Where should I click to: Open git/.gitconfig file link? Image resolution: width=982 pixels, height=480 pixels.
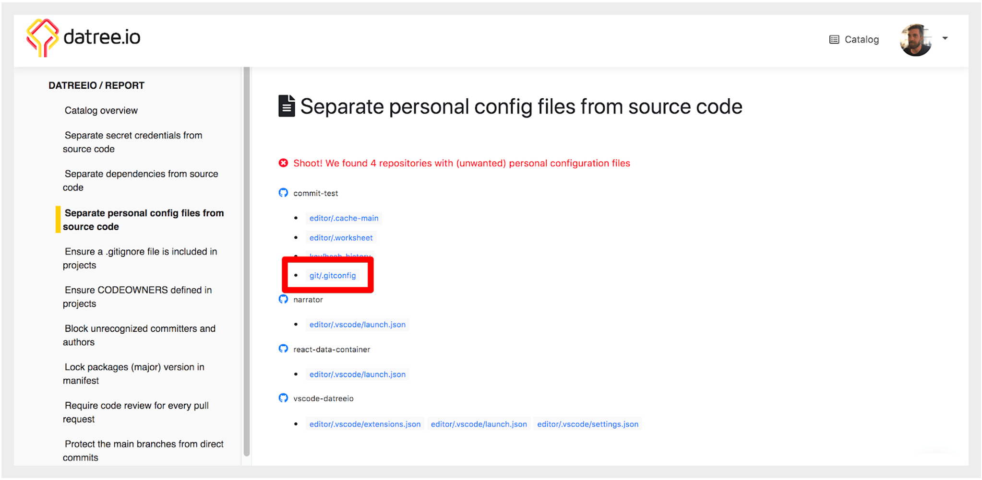point(333,276)
